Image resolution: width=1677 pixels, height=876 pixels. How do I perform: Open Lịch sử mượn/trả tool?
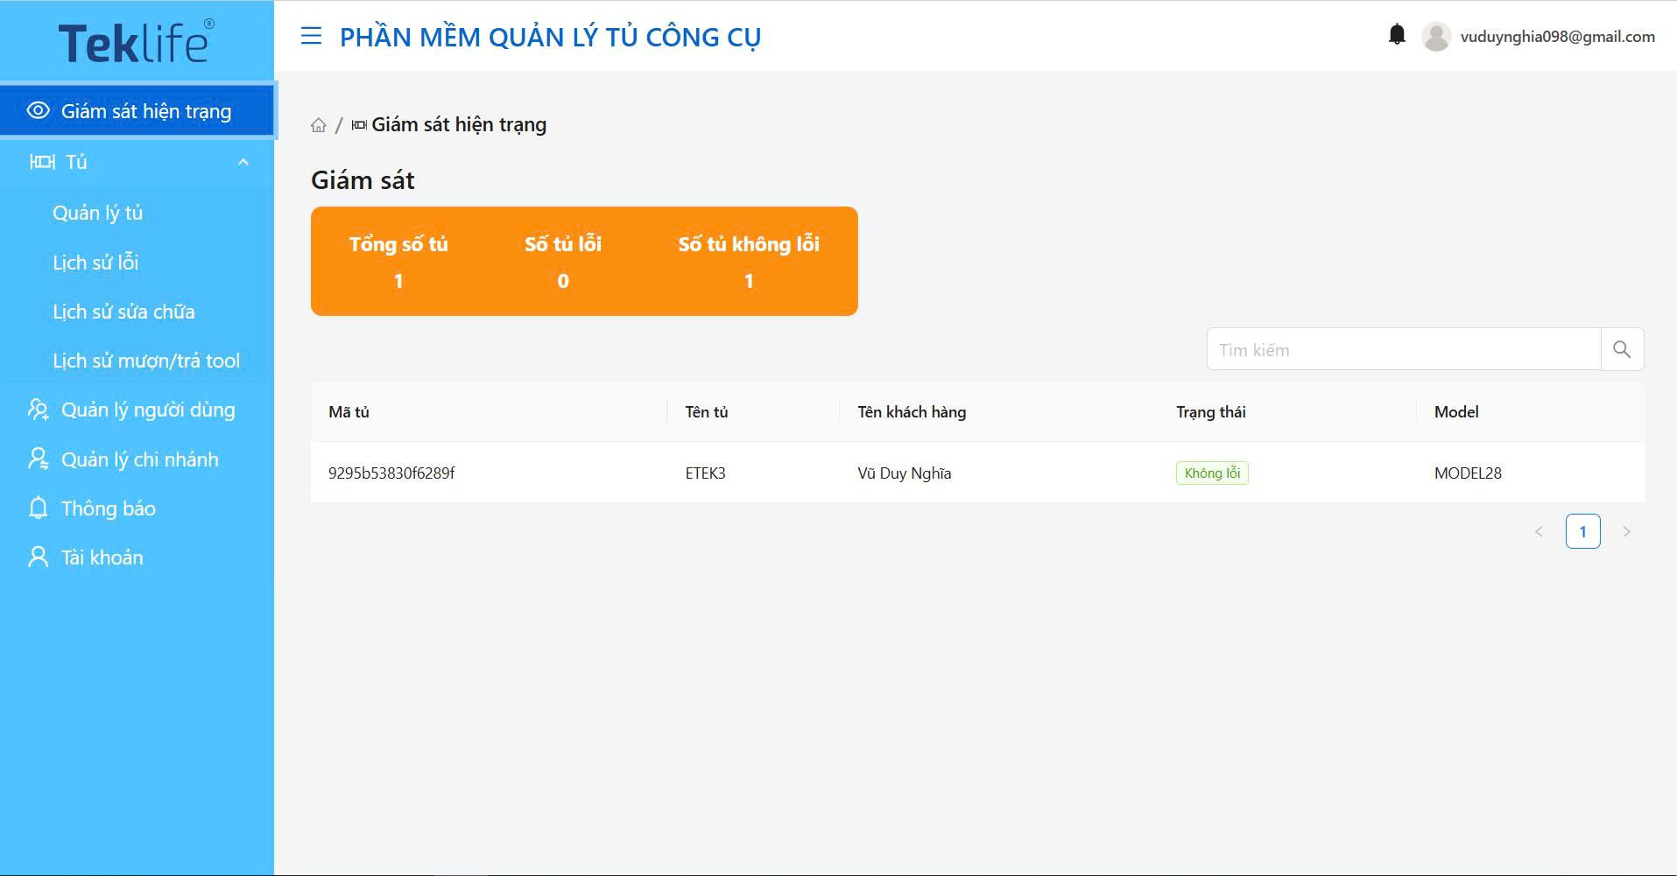(145, 361)
